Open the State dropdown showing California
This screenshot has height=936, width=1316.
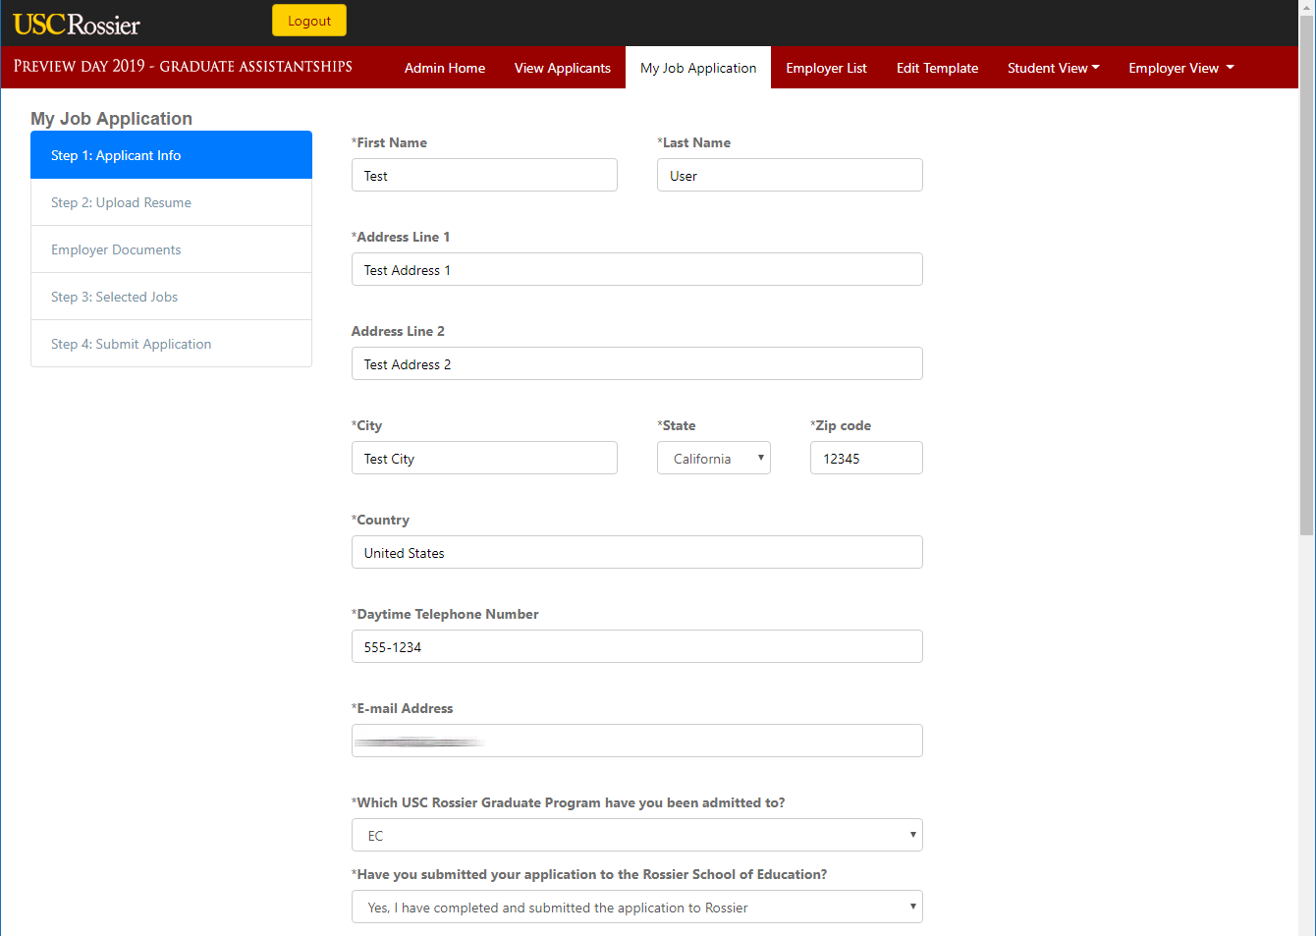(x=713, y=459)
